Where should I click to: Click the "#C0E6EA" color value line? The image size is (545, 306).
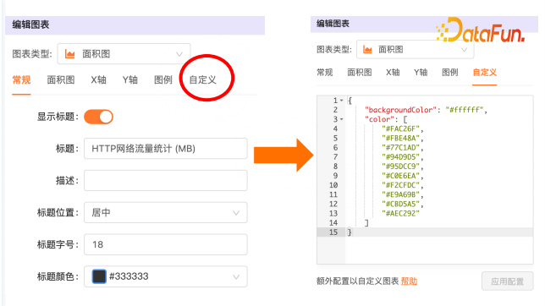point(403,176)
